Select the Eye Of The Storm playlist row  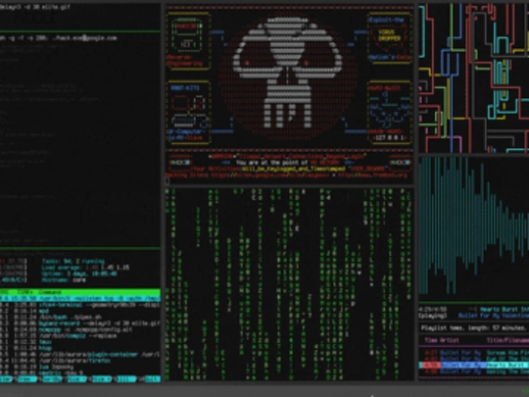(474, 359)
